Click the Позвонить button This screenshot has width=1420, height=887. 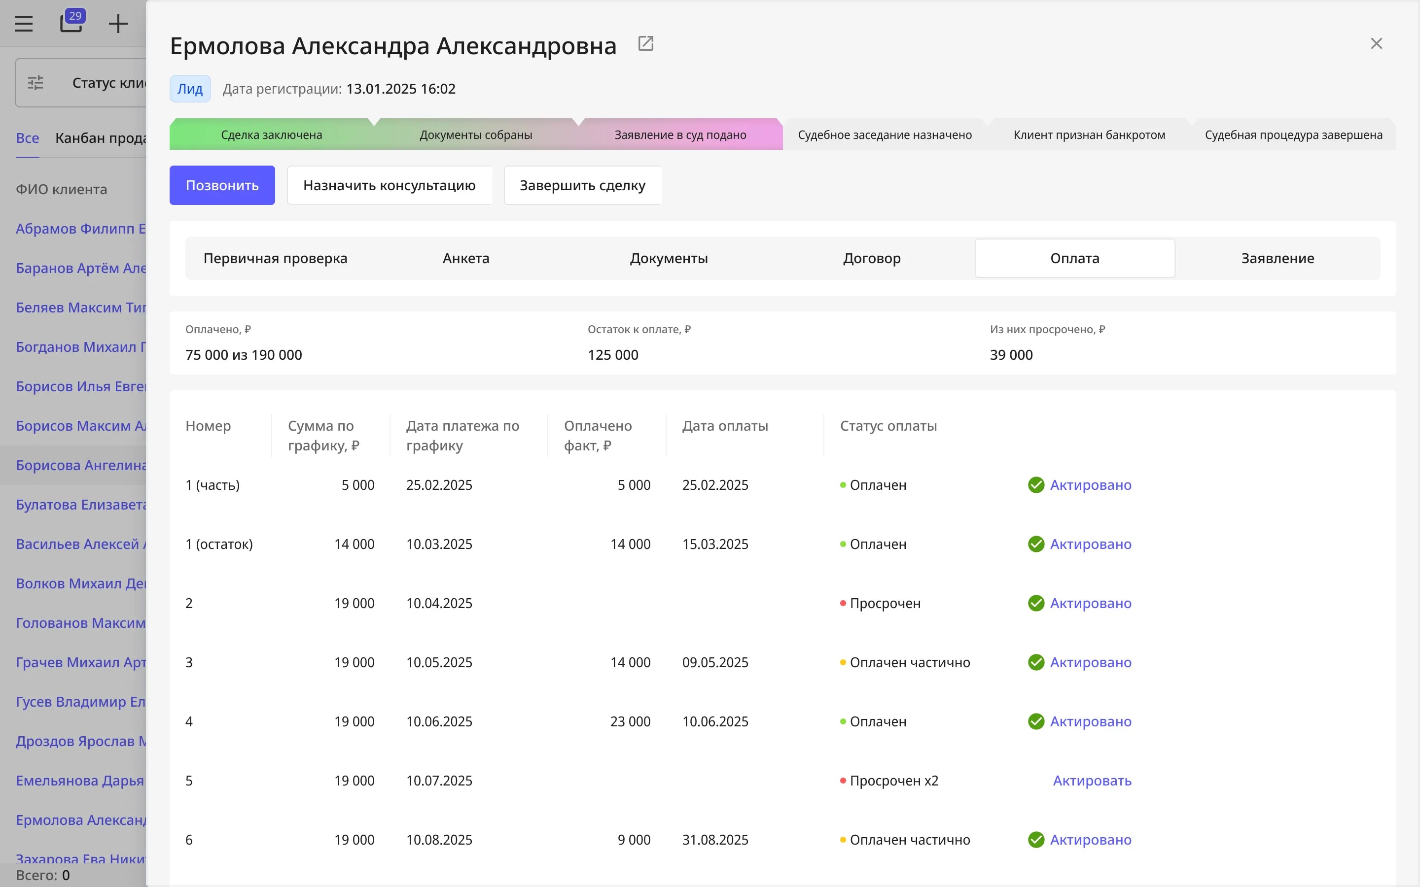pos(222,185)
